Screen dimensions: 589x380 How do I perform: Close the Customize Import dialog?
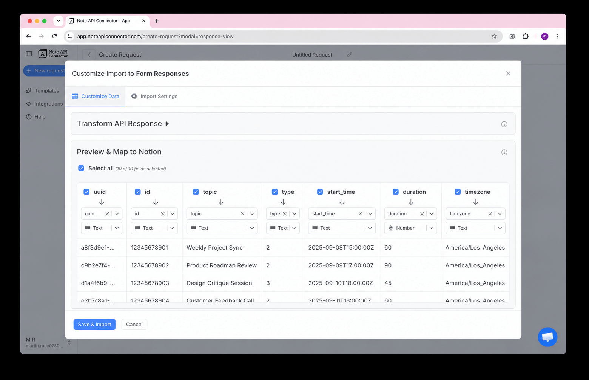[x=508, y=74]
